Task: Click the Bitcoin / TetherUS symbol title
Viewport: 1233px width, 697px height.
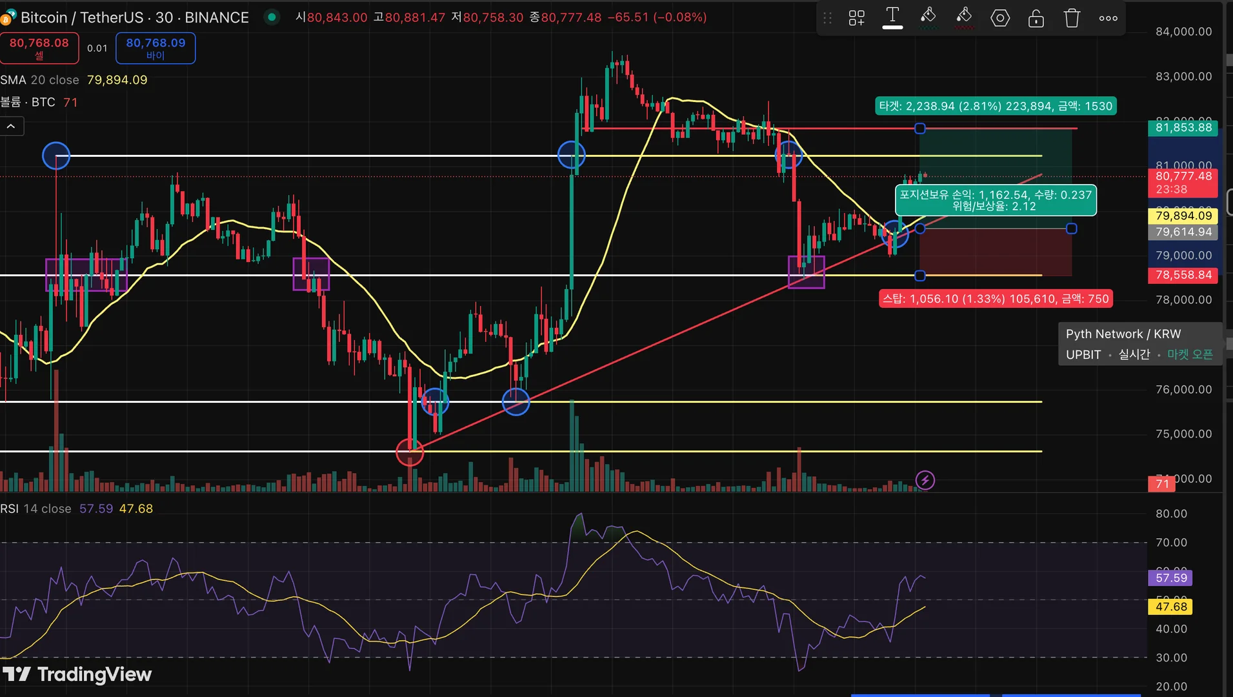Action: [x=134, y=17]
